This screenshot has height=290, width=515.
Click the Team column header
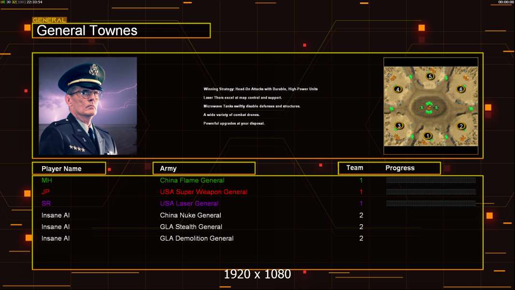(x=355, y=168)
